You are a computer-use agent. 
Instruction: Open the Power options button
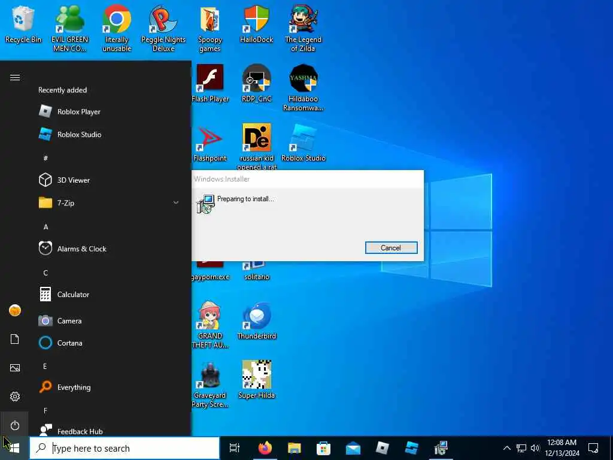[x=15, y=425]
